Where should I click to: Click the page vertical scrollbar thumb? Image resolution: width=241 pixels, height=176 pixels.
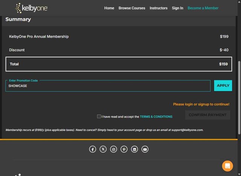coord(239,98)
